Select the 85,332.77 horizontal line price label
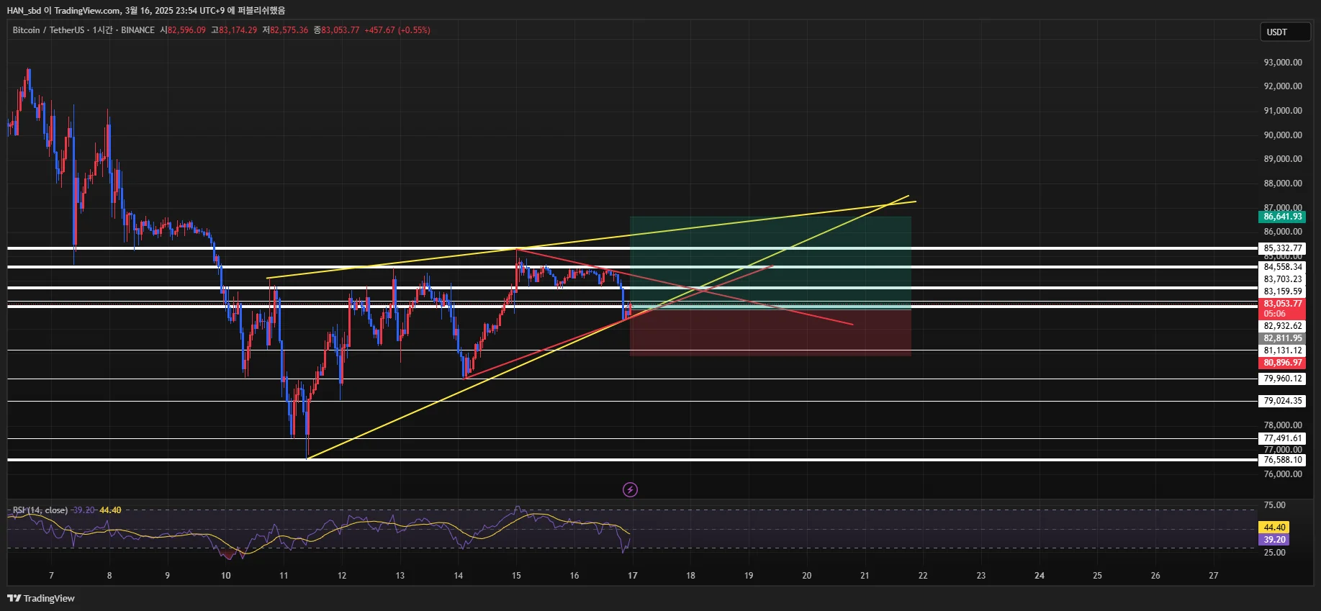 click(x=1282, y=248)
